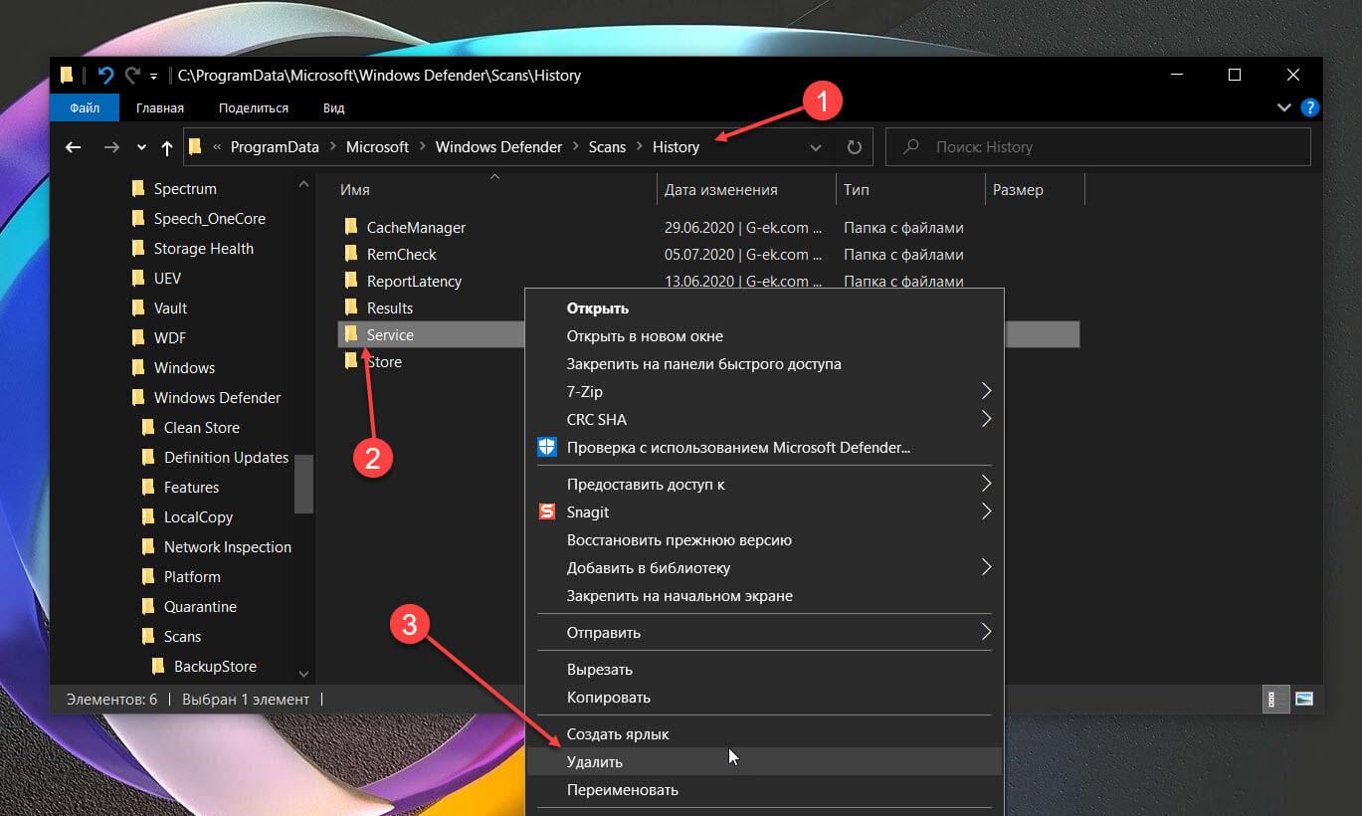
Task: Refresh the folder with the refresh icon
Action: [854, 147]
